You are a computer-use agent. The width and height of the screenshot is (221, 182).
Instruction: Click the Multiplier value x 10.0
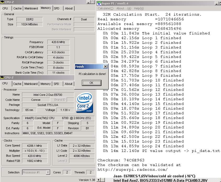pyautogui.click(x=35, y=151)
